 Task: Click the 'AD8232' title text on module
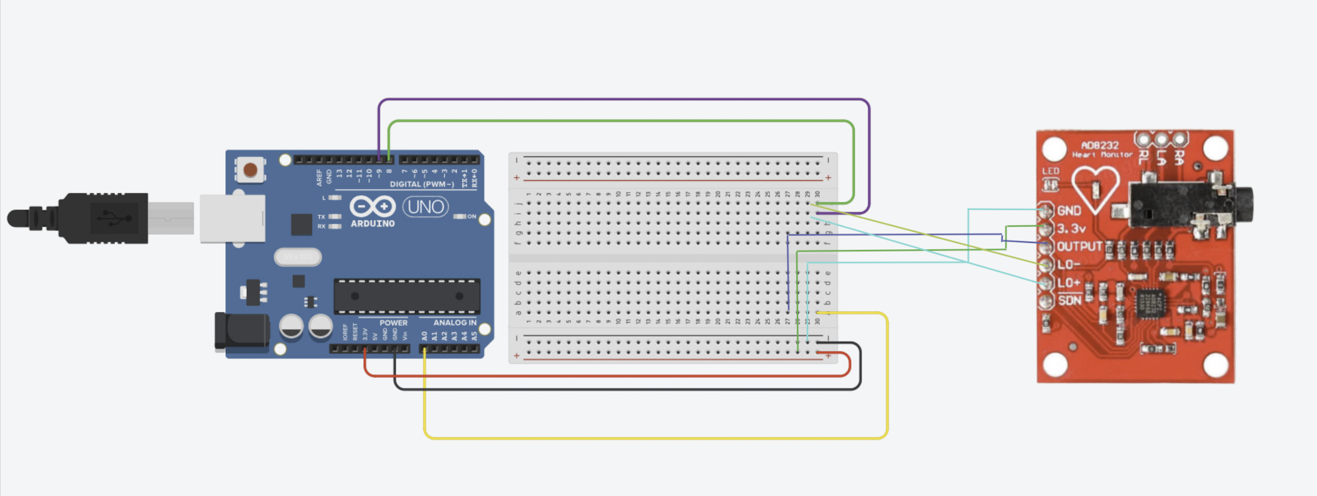pyautogui.click(x=1100, y=145)
